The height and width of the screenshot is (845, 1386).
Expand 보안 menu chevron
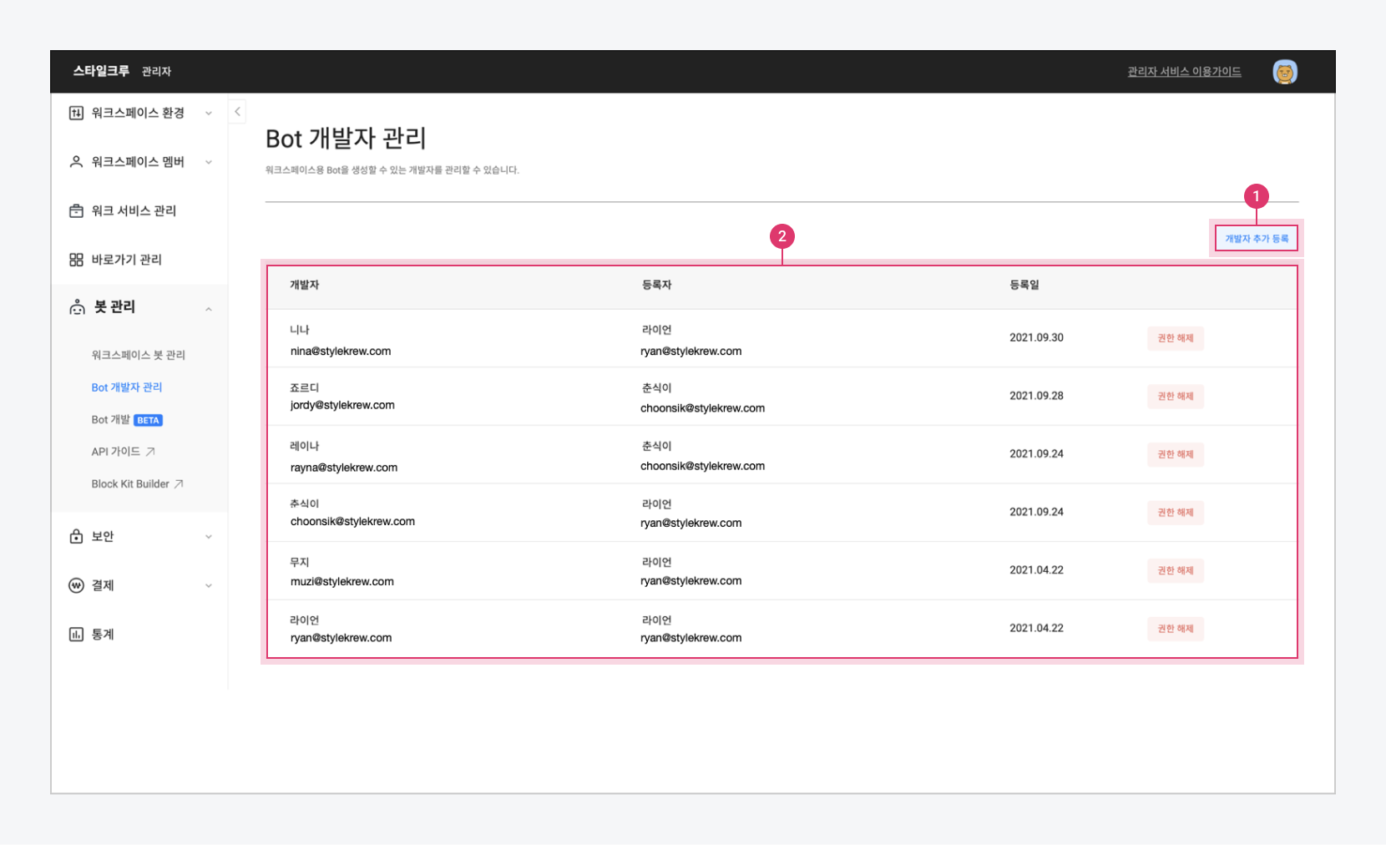(209, 537)
